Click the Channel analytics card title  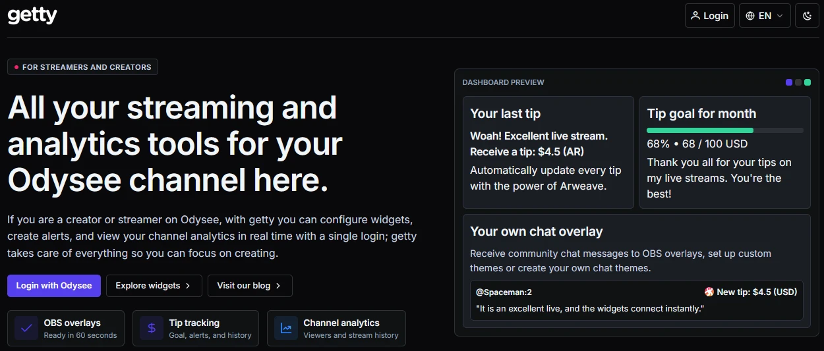click(x=341, y=323)
